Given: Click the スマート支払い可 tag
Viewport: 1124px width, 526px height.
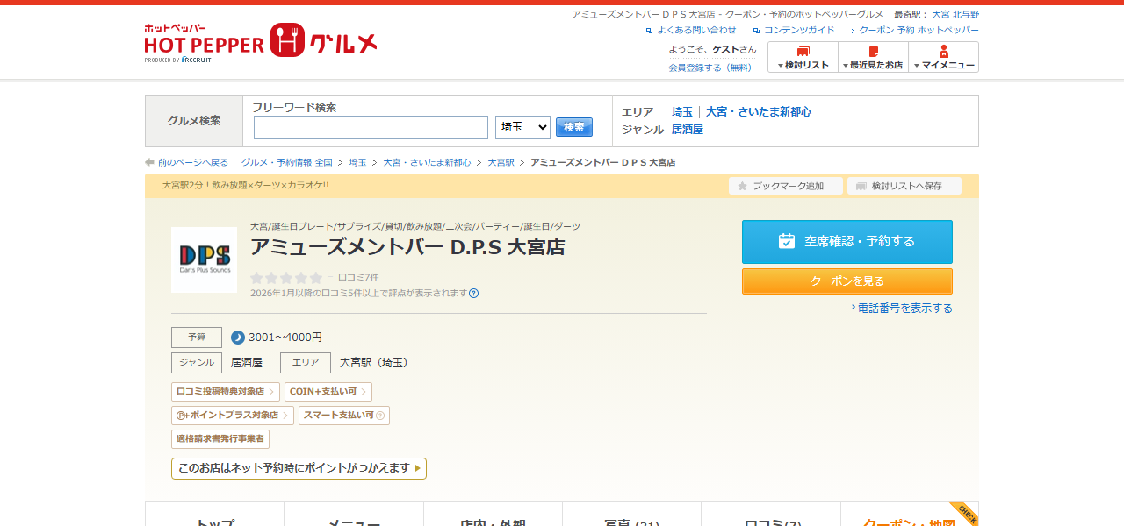Looking at the screenshot, I should coord(344,416).
